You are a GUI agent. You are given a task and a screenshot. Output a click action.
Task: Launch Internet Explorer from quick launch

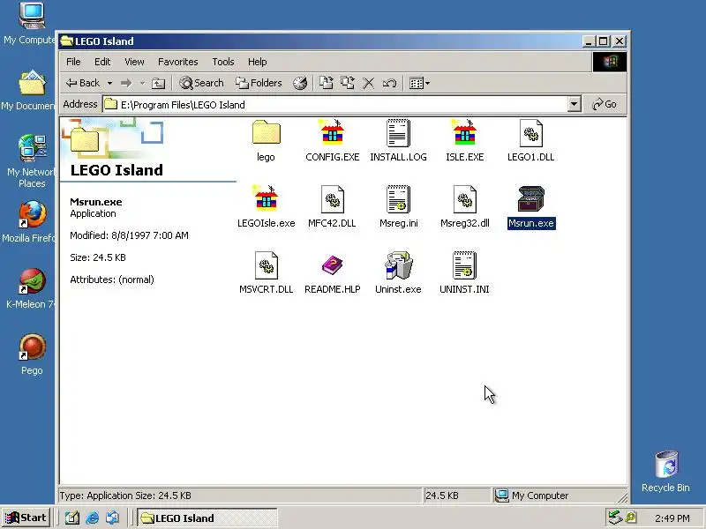coord(93,518)
